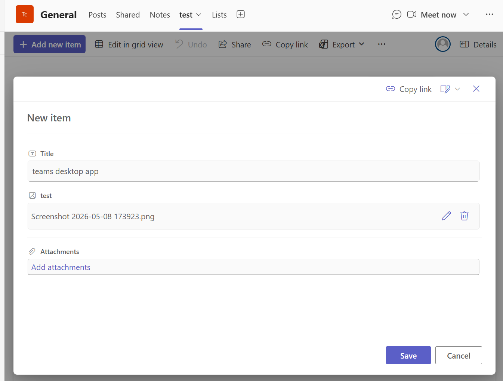The height and width of the screenshot is (381, 503).
Task: Click the Tc team avatar icon
Action: (x=25, y=14)
